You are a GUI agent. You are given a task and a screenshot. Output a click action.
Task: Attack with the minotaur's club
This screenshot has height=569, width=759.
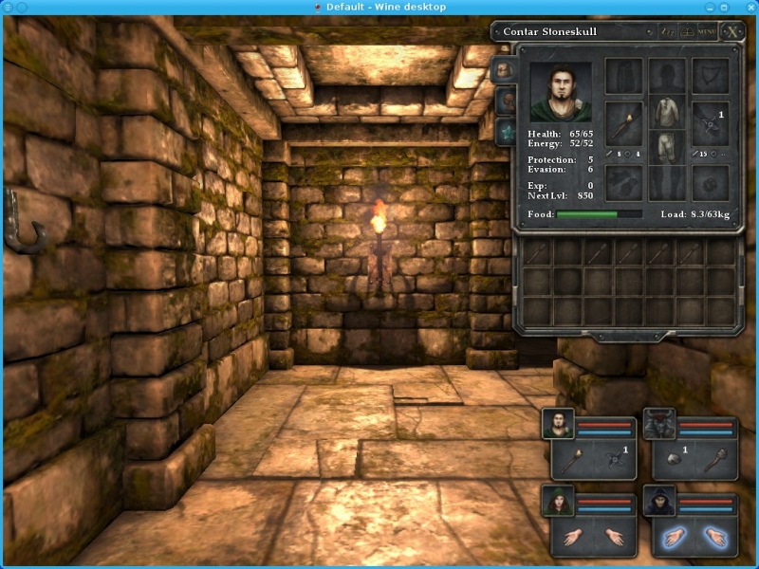[716, 459]
